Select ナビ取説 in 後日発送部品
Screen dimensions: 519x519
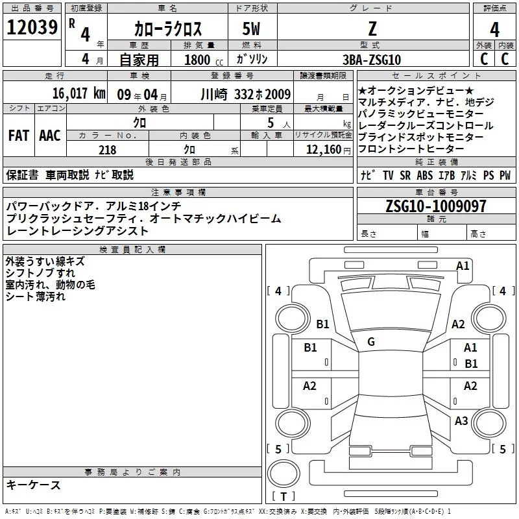114,175
